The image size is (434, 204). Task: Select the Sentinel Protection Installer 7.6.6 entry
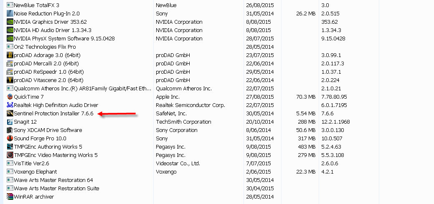pos(53,114)
